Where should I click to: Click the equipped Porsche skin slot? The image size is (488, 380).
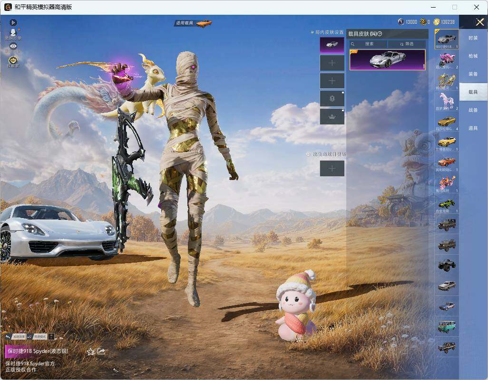pos(332,45)
